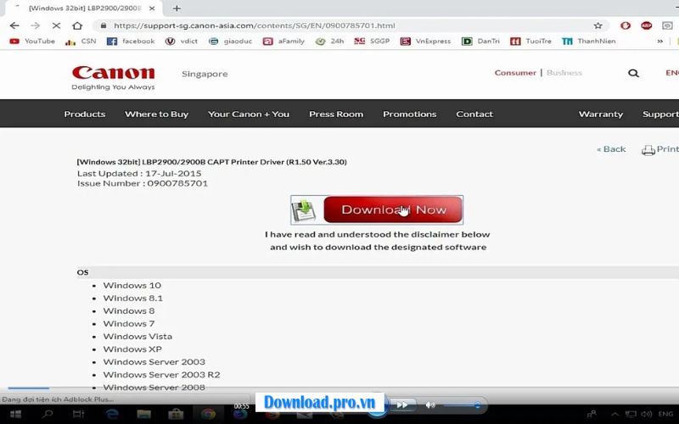679x424 pixels.
Task: Click the browser forward arrow
Action: (x=35, y=25)
